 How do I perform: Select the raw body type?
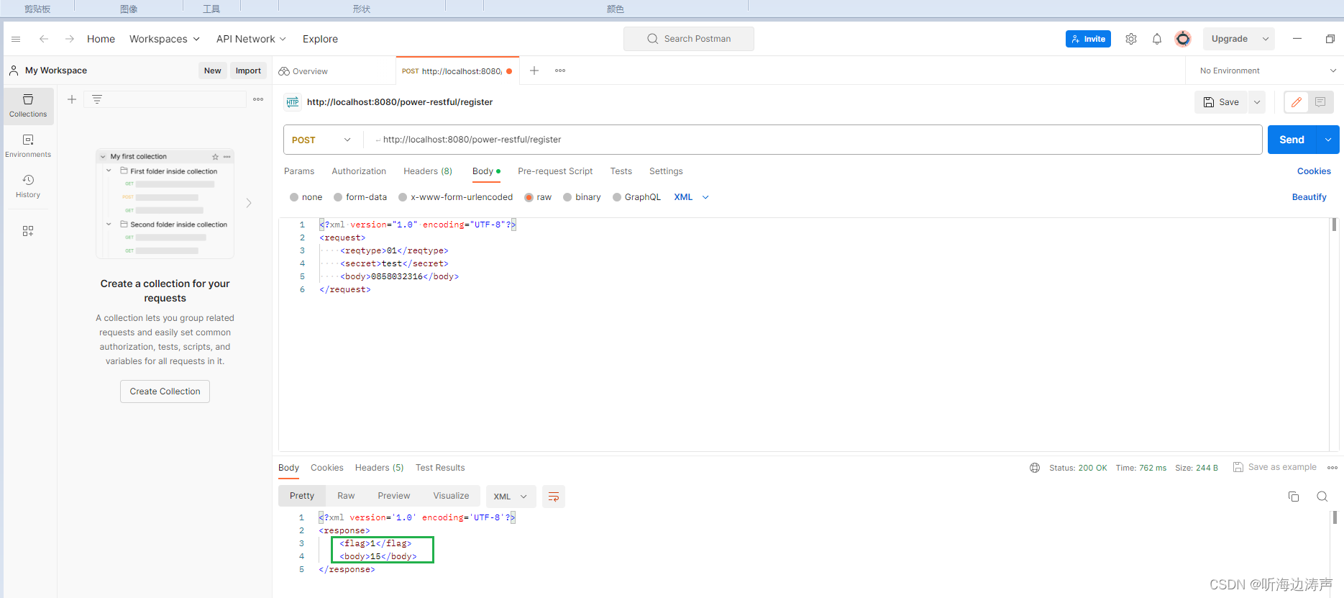click(529, 197)
